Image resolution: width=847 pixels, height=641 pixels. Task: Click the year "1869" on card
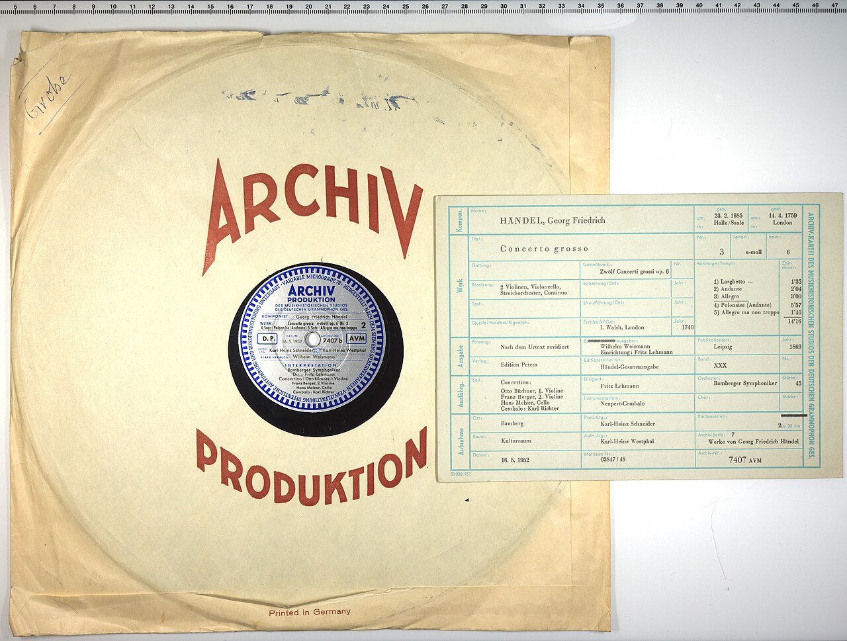click(x=795, y=347)
